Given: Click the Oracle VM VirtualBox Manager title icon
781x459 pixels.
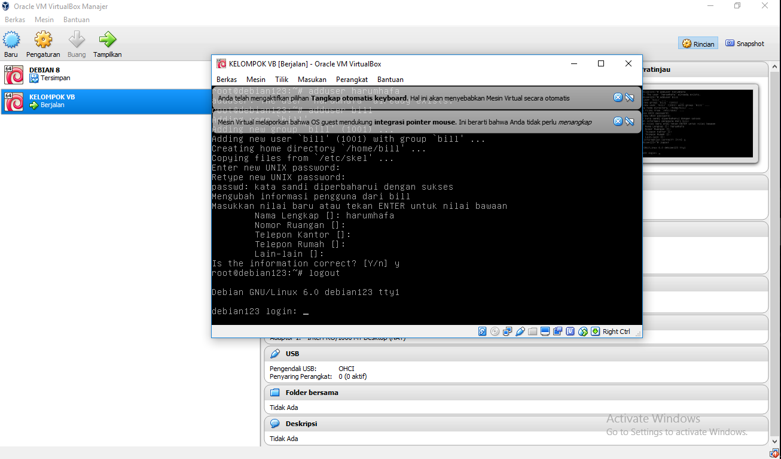Looking at the screenshot, I should pyautogui.click(x=6, y=6).
